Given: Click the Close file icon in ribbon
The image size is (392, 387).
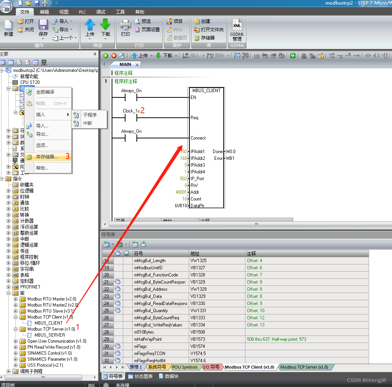Looking at the screenshot, I should click(21, 30).
